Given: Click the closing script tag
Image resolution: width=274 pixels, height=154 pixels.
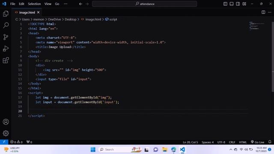Looking at the screenshot, I should pyautogui.click(x=36, y=115).
